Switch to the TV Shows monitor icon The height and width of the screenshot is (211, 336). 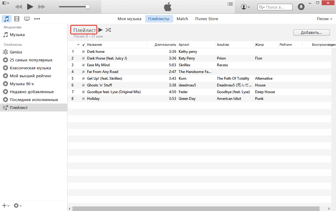click(x=27, y=19)
